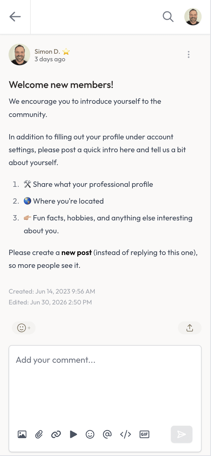View Simon D.'s post author avatar
Viewport: 211px width, 456px height.
pyautogui.click(x=19, y=54)
